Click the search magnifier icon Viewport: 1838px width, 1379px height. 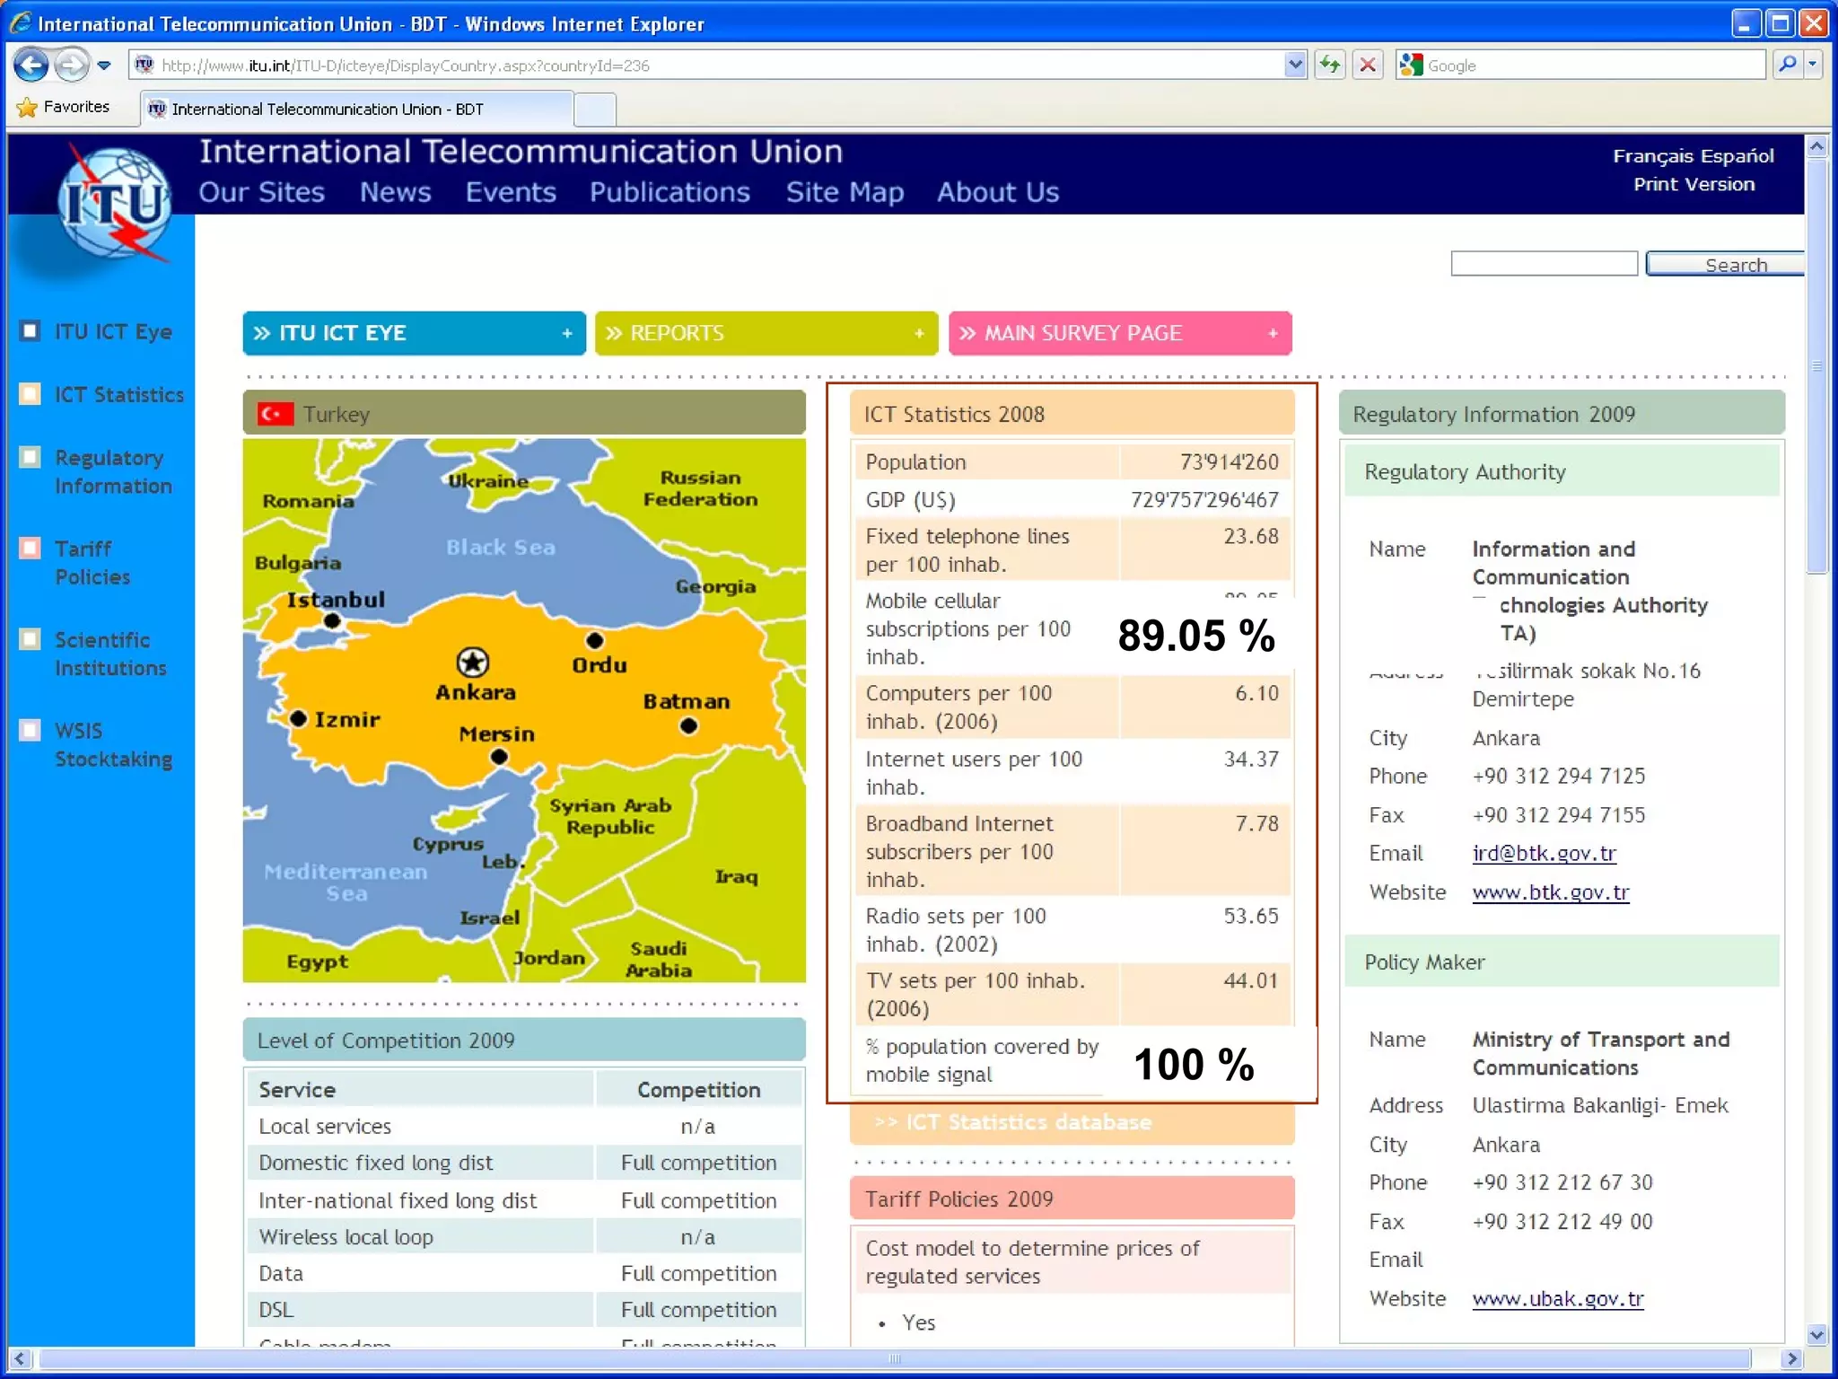tap(1788, 65)
